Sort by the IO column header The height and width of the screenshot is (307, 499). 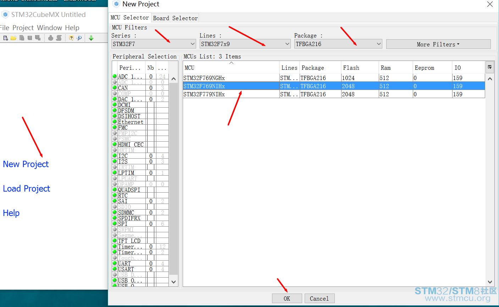[468, 68]
